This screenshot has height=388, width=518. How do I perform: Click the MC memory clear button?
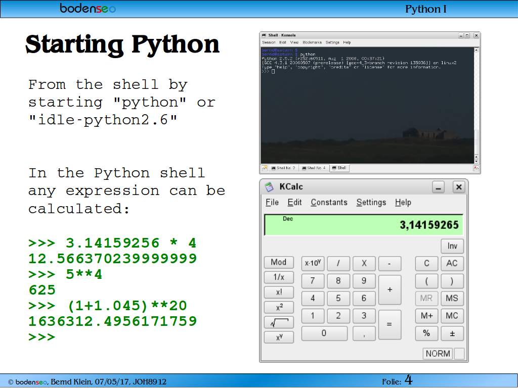(452, 316)
